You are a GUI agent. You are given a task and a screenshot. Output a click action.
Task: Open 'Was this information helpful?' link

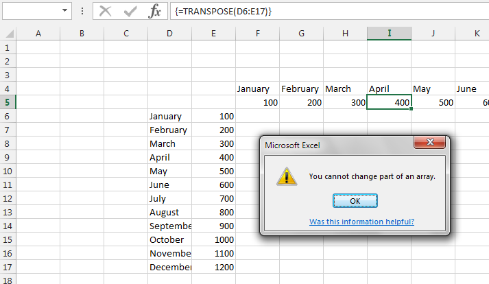click(x=361, y=222)
